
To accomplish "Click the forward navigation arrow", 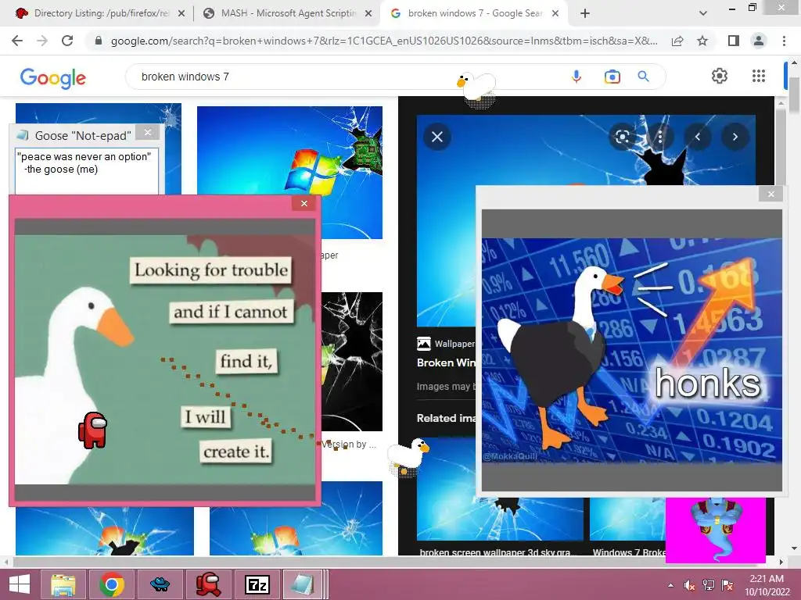I will 42,41.
